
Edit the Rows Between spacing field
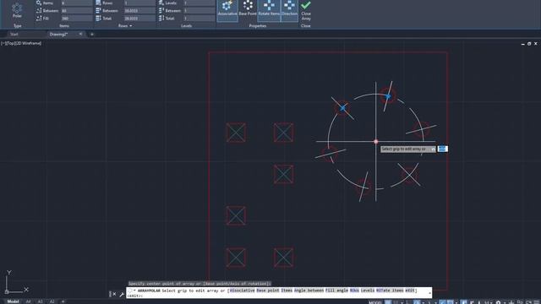(x=139, y=11)
